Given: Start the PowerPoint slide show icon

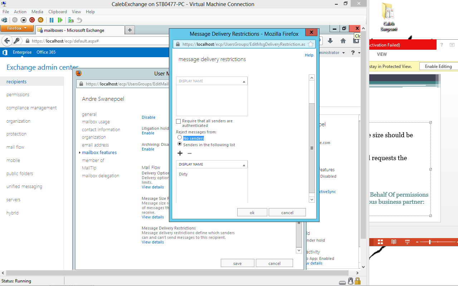Looking at the screenshot, I should pyautogui.click(x=407, y=242).
